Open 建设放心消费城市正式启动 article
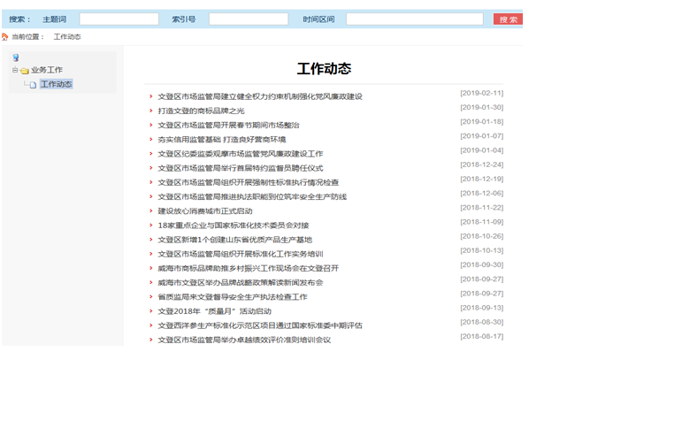Screen dimensions: 682x436 click(205, 211)
